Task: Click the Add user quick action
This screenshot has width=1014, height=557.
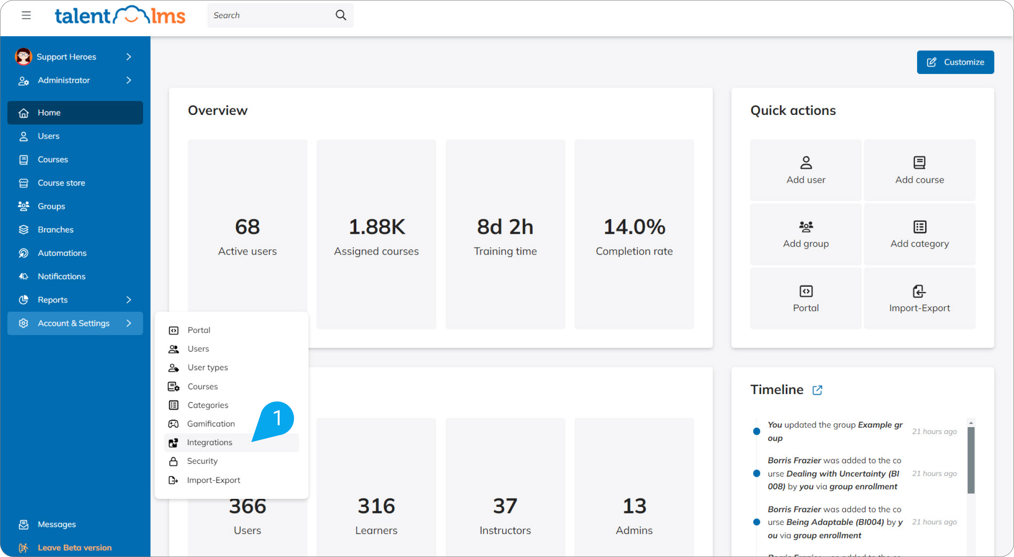Action: point(806,170)
